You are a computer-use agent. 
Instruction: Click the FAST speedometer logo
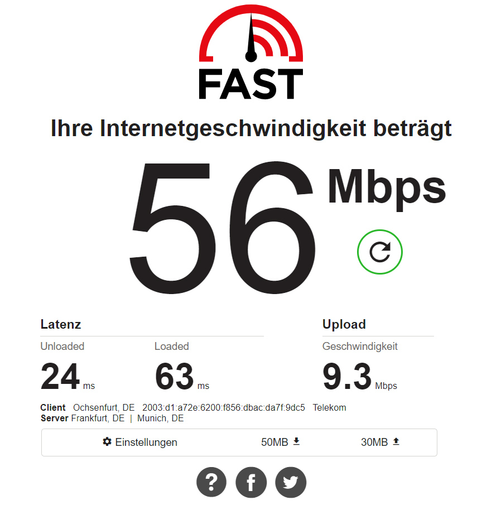(251, 52)
